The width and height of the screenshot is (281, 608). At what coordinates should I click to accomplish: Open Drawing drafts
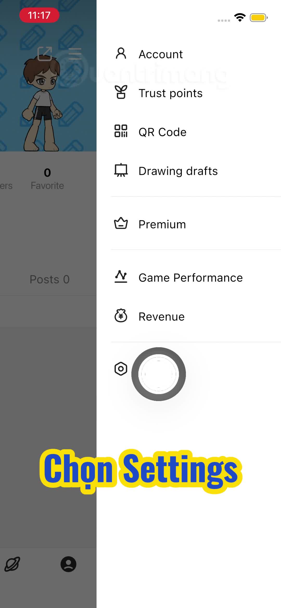coord(196,171)
